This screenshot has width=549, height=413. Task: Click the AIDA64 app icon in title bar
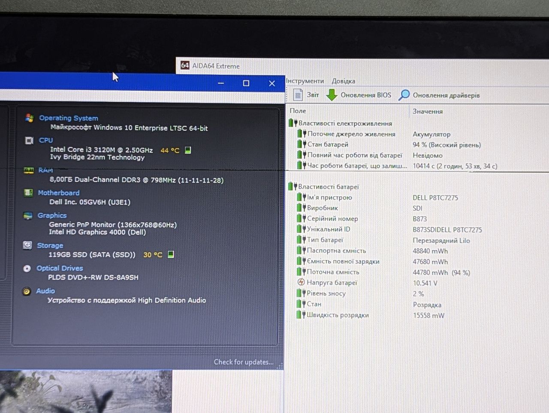click(185, 65)
